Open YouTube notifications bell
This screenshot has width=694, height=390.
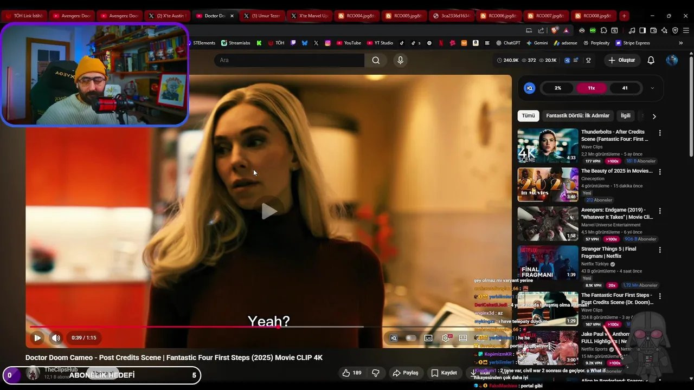651,60
